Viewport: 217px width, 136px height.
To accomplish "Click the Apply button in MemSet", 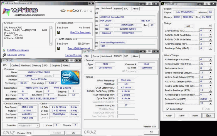I will point(169,116).
